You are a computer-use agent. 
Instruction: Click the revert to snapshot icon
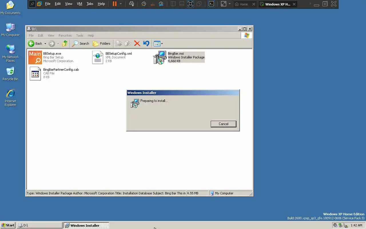153,4
